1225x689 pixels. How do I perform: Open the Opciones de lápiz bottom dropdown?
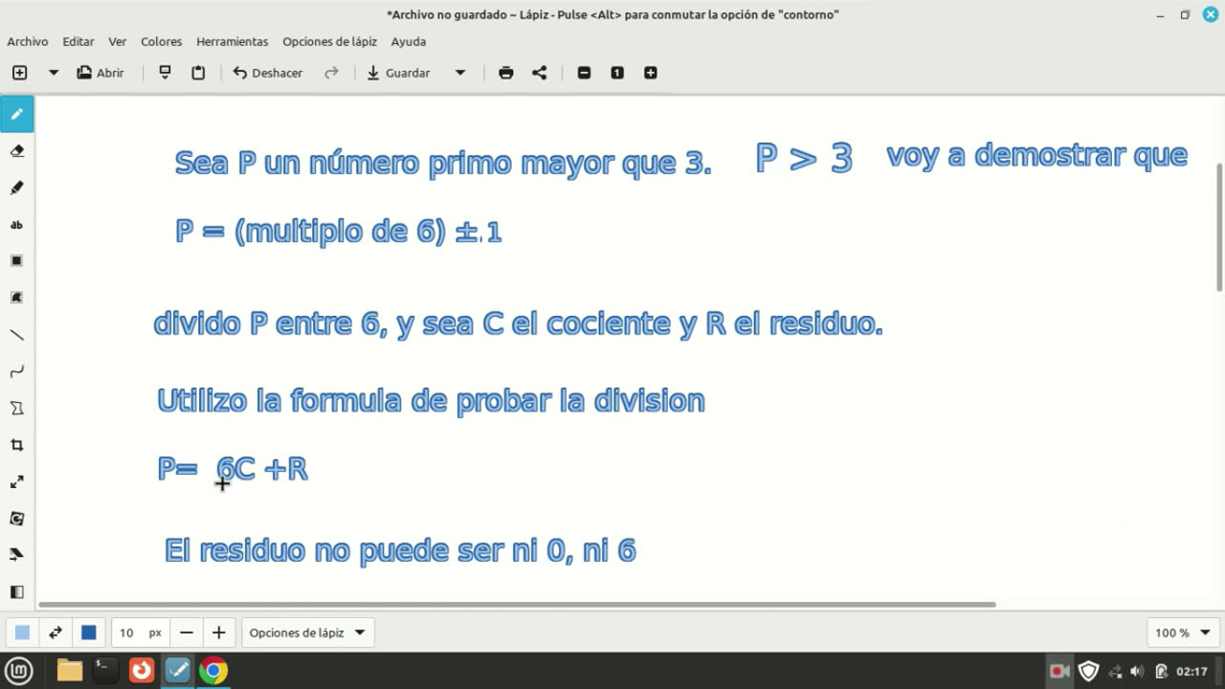pyautogui.click(x=307, y=633)
